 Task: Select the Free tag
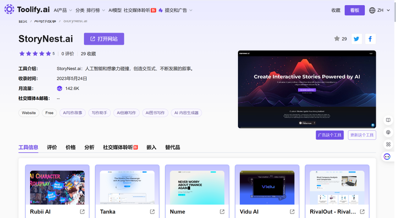[x=49, y=113]
